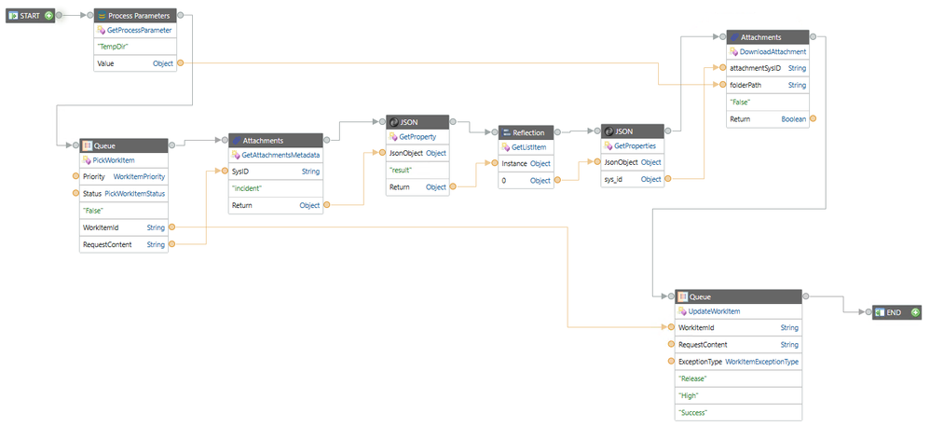Click the GetProperty method icon
This screenshot has height=440, width=930.
[393, 136]
